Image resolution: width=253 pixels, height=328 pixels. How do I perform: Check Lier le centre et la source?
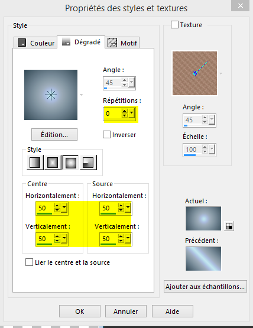(x=29, y=262)
